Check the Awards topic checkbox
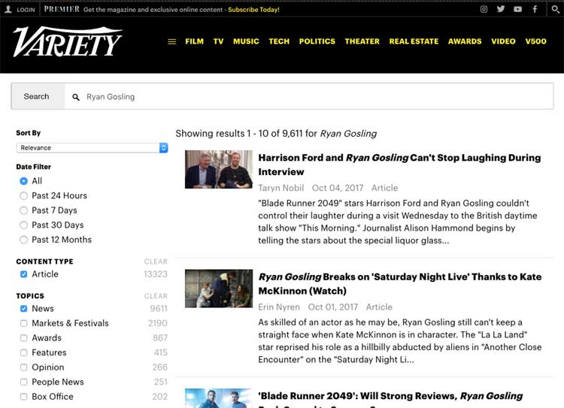Viewport: 564px width, 408px height. (x=24, y=338)
